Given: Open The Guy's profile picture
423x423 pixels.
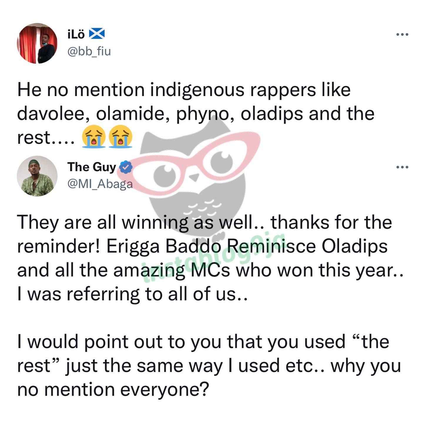Looking at the screenshot, I should (37, 176).
